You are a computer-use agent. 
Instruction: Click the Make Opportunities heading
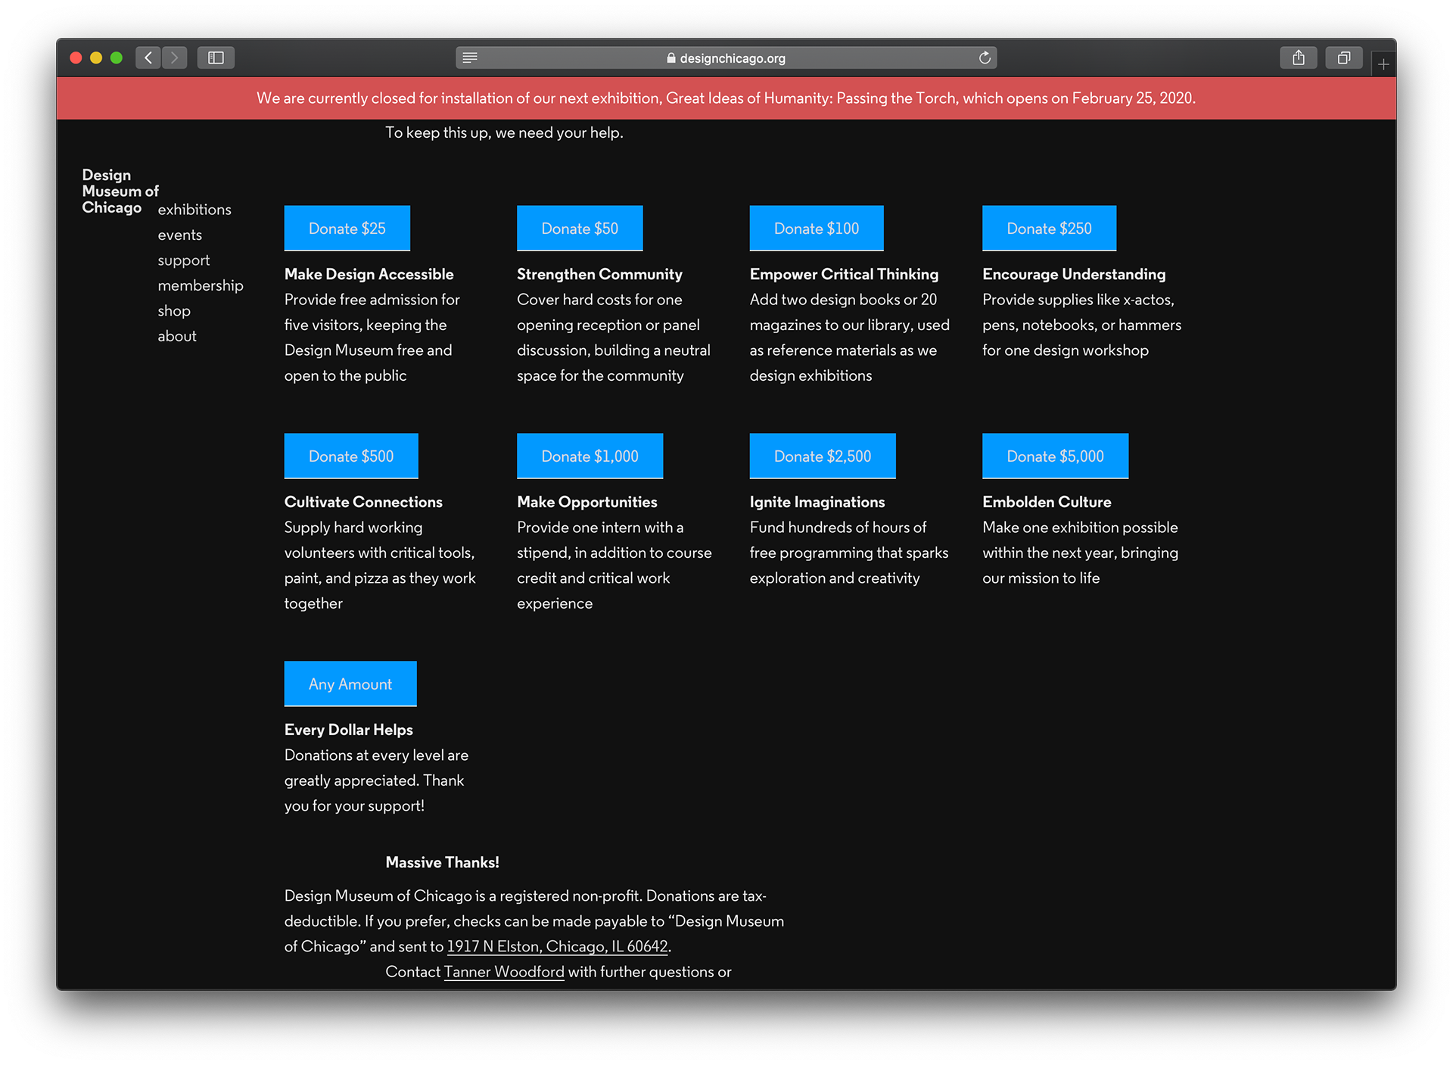pos(587,502)
